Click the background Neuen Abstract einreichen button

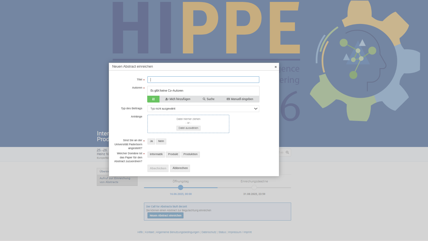point(165,216)
